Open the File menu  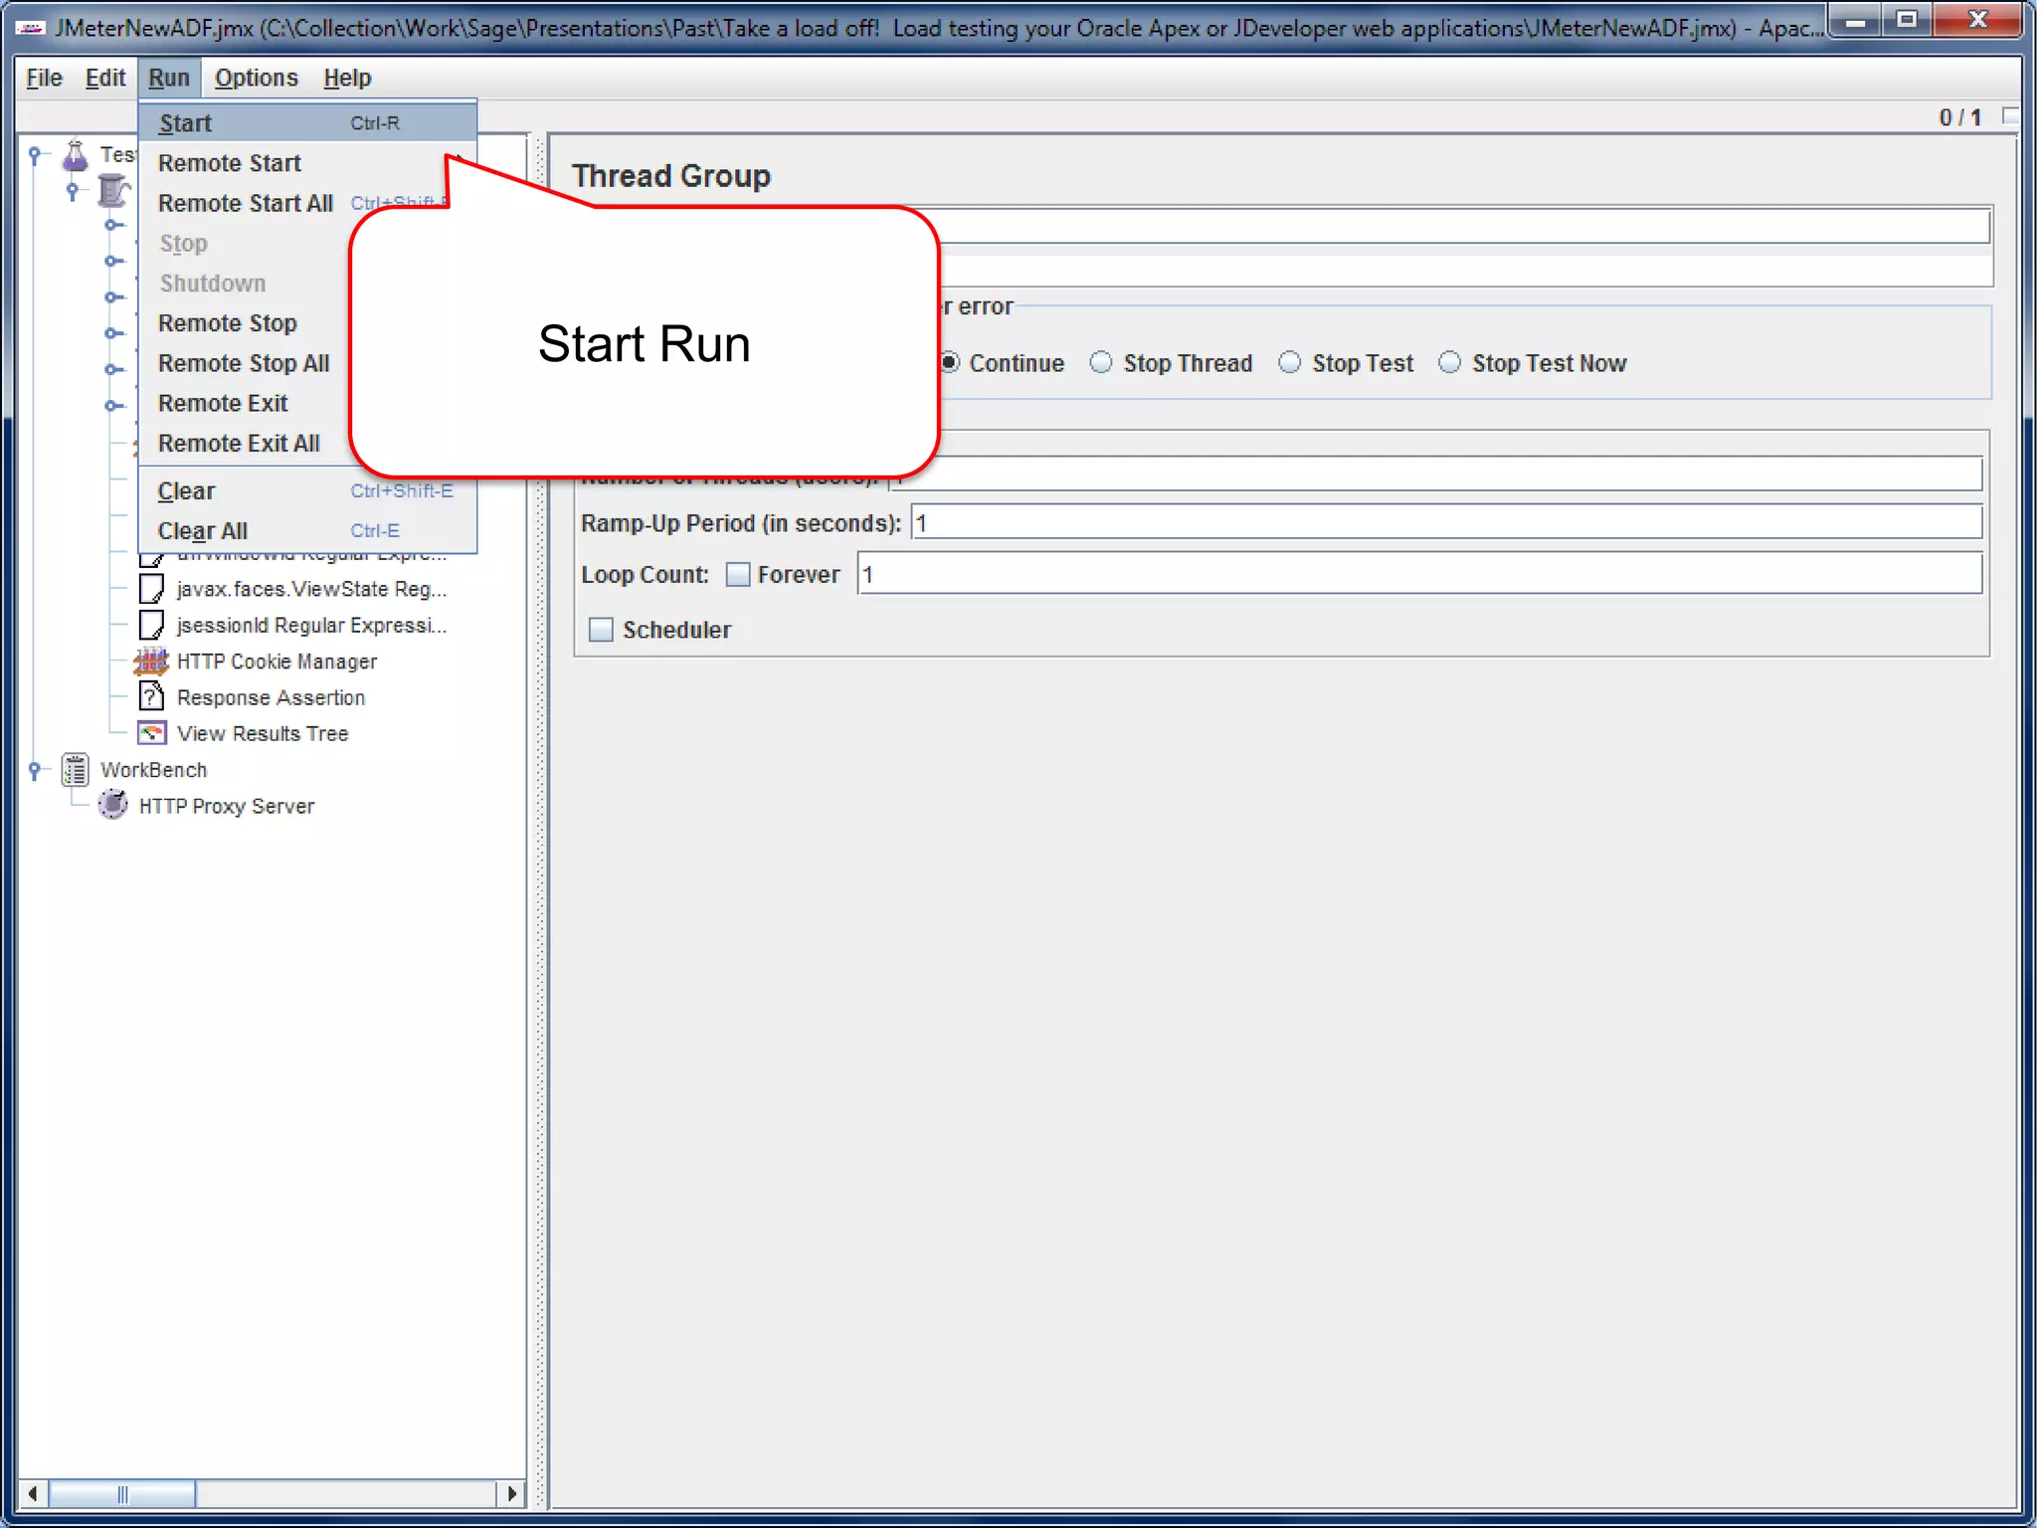point(44,78)
